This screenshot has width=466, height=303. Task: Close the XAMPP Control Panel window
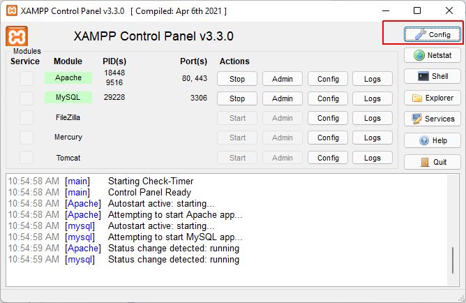[x=449, y=10]
